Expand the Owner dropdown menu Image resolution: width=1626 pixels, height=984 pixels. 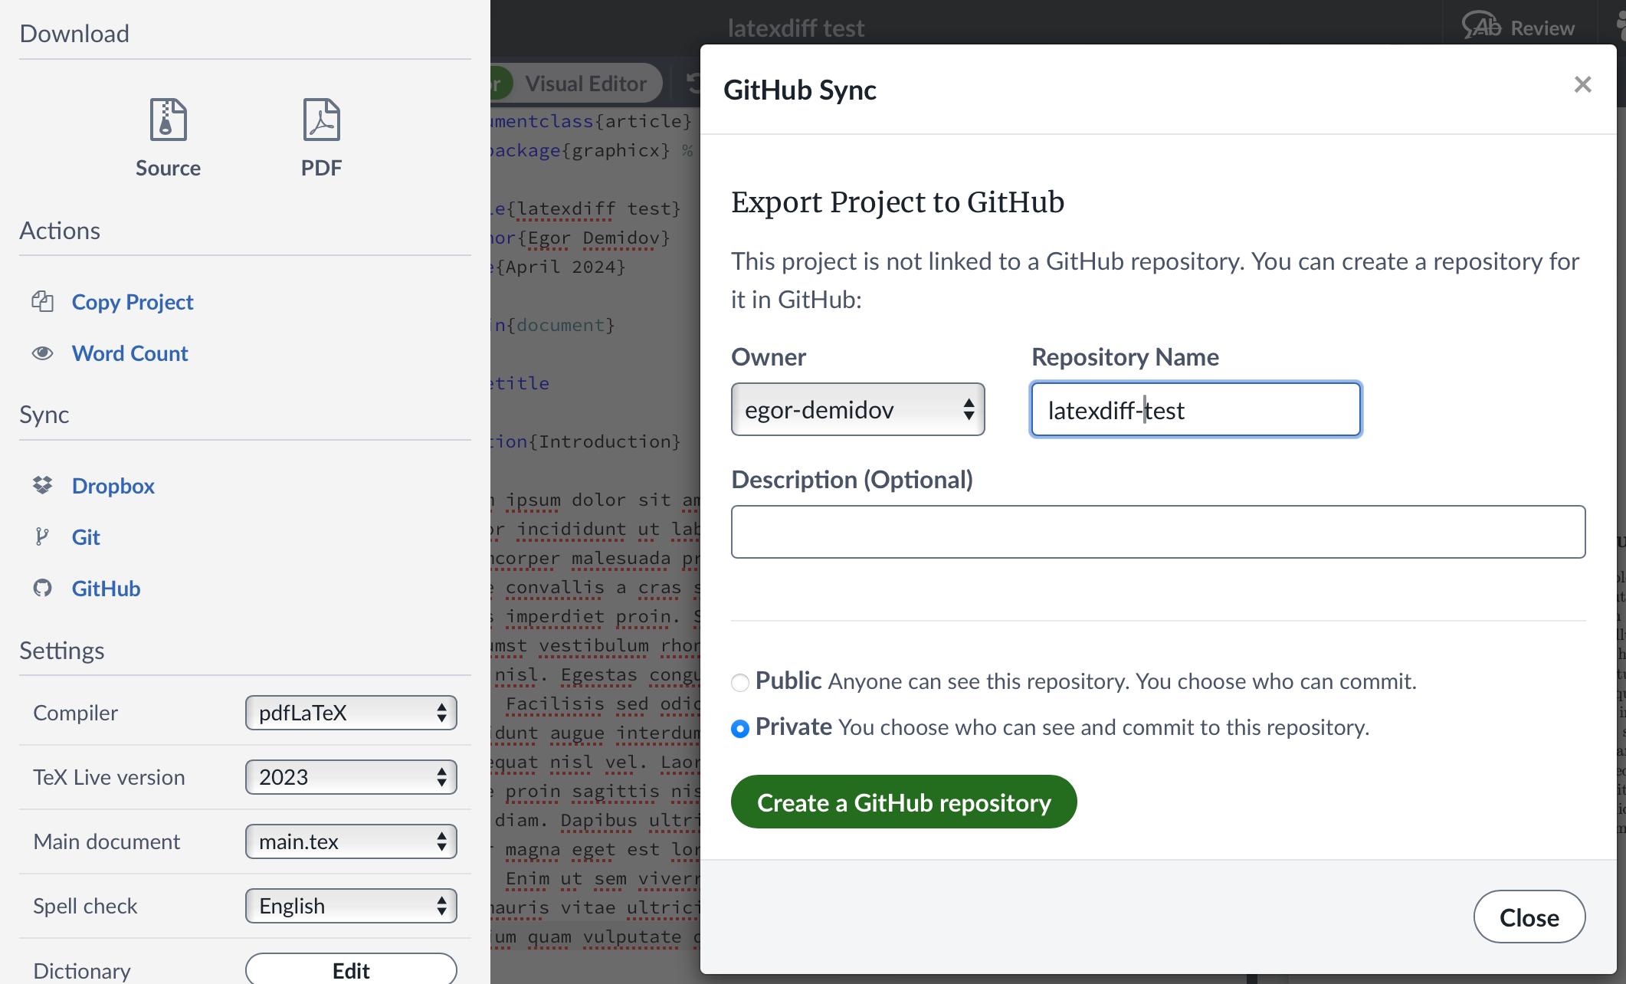tap(858, 408)
